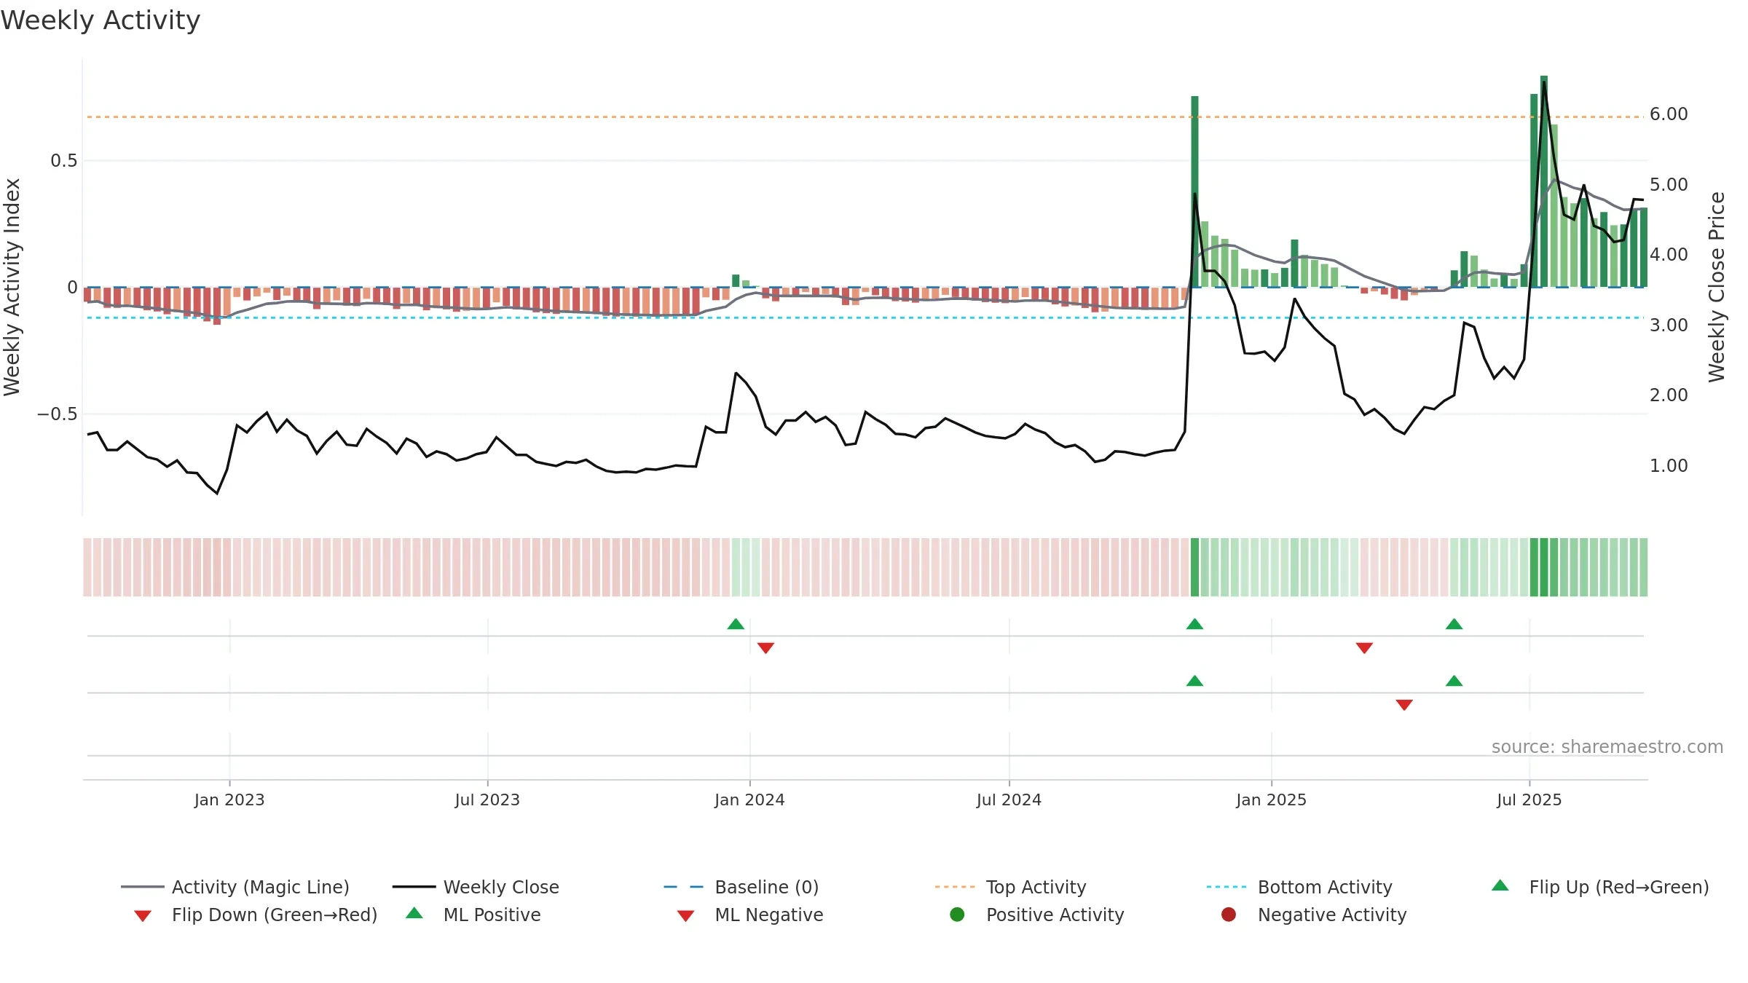Click the first-row red flip-down triangle in early 2025
1748x983 pixels.
[1364, 648]
